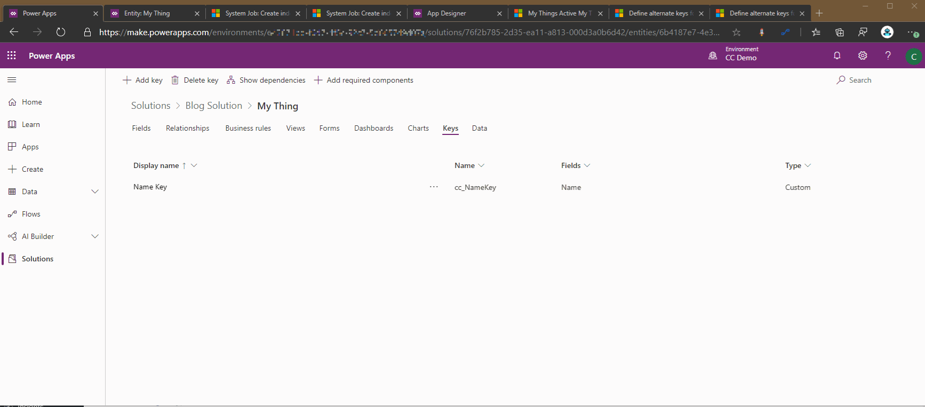
Task: Reload the page with the refresh button
Action: pos(61,33)
